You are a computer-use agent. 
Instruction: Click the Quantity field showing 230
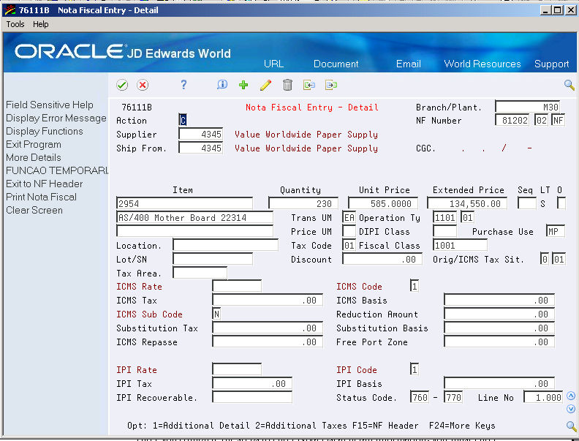pos(303,203)
